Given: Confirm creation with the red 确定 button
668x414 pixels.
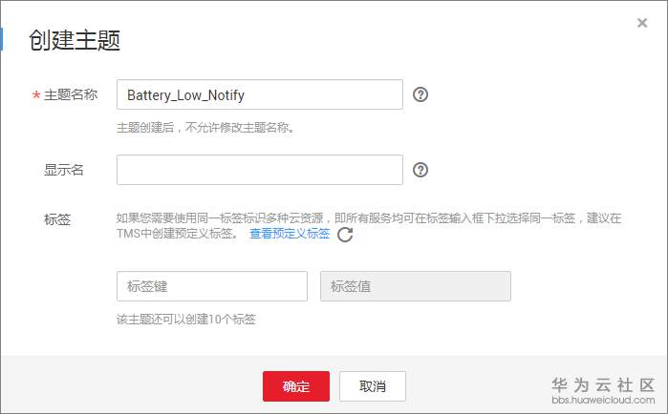Looking at the screenshot, I should (x=296, y=386).
